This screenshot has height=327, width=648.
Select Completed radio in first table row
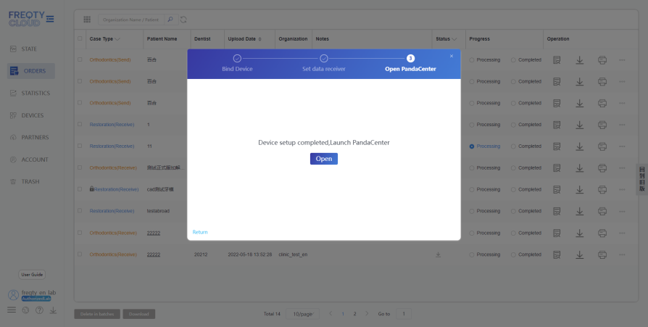click(513, 60)
